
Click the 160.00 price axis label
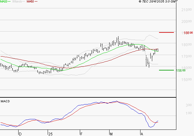(187, 68)
